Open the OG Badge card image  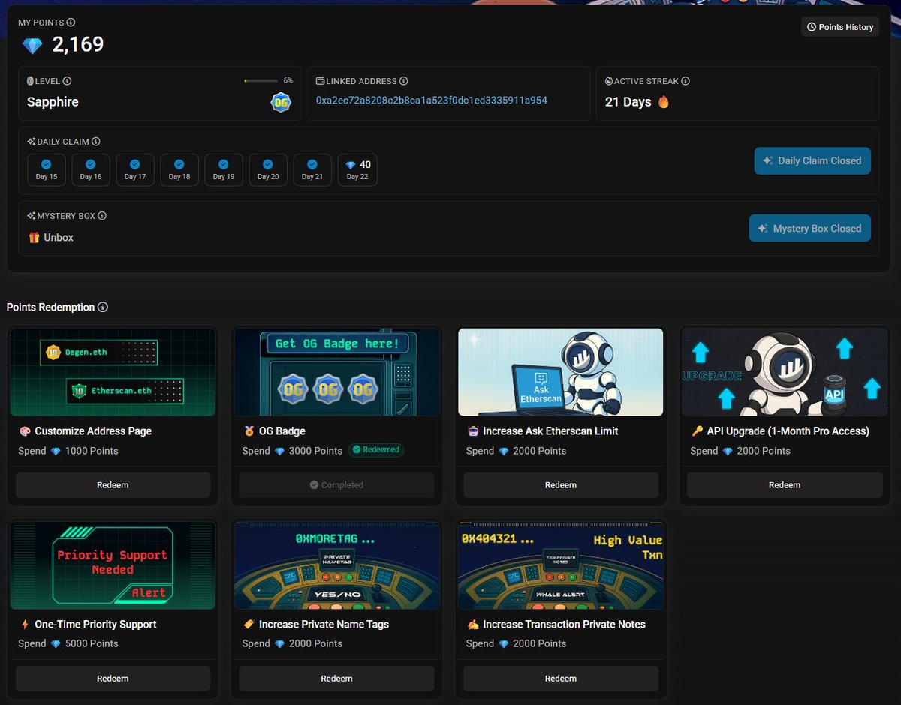point(336,372)
